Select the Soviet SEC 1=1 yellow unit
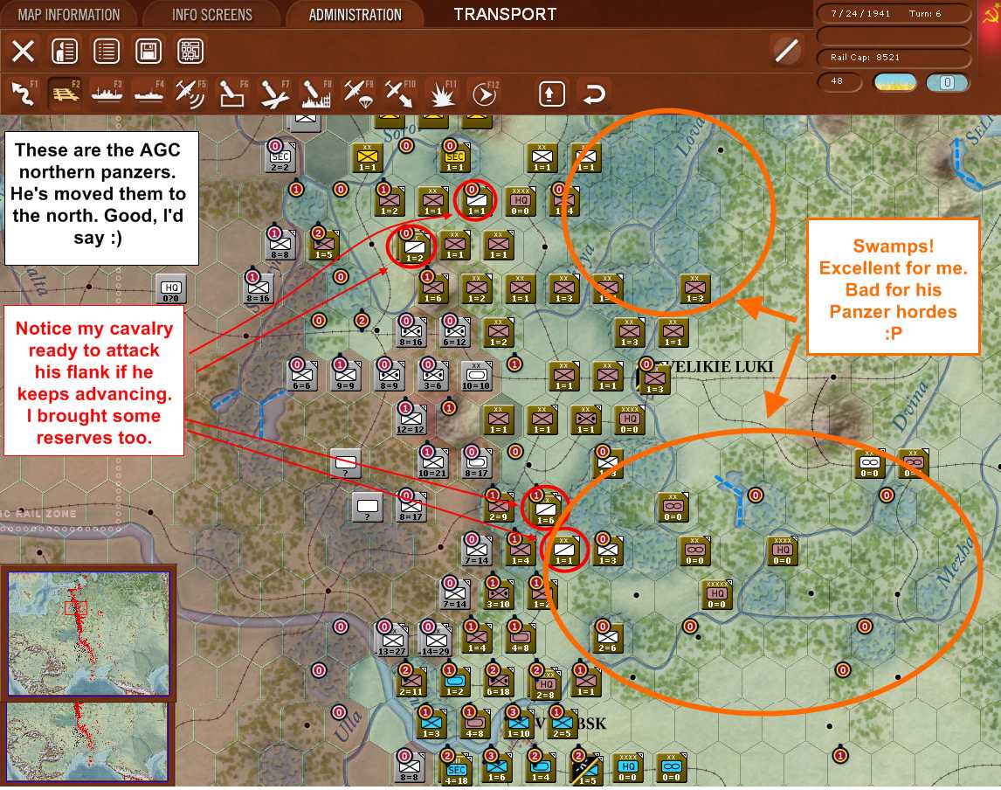The image size is (1001, 790). pos(455,158)
